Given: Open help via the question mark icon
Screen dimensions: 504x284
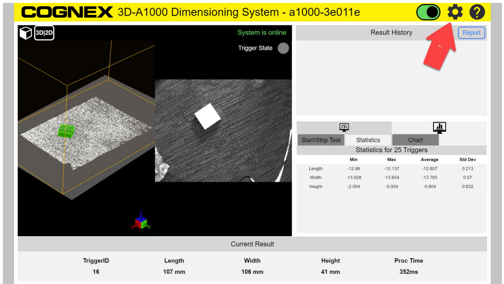Looking at the screenshot, I should click(477, 13).
